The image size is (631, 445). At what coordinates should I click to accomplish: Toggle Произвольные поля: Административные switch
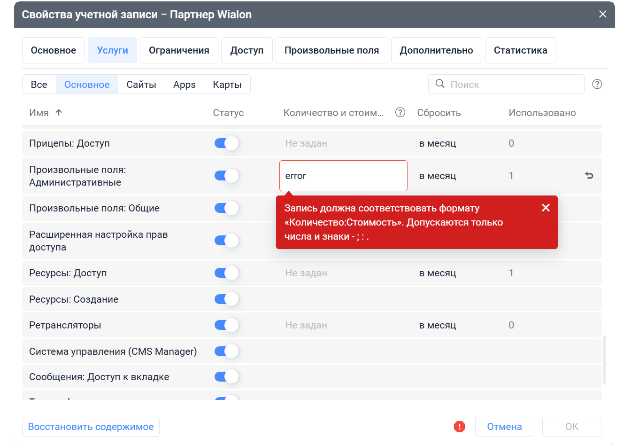coord(226,176)
